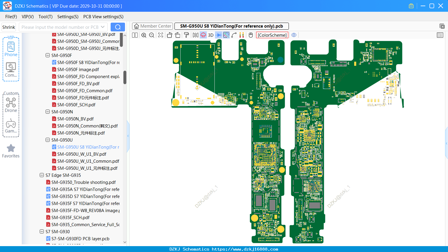Screen dimensions: 448x252
Task: Select the Drone category icon
Action: (x=11, y=105)
